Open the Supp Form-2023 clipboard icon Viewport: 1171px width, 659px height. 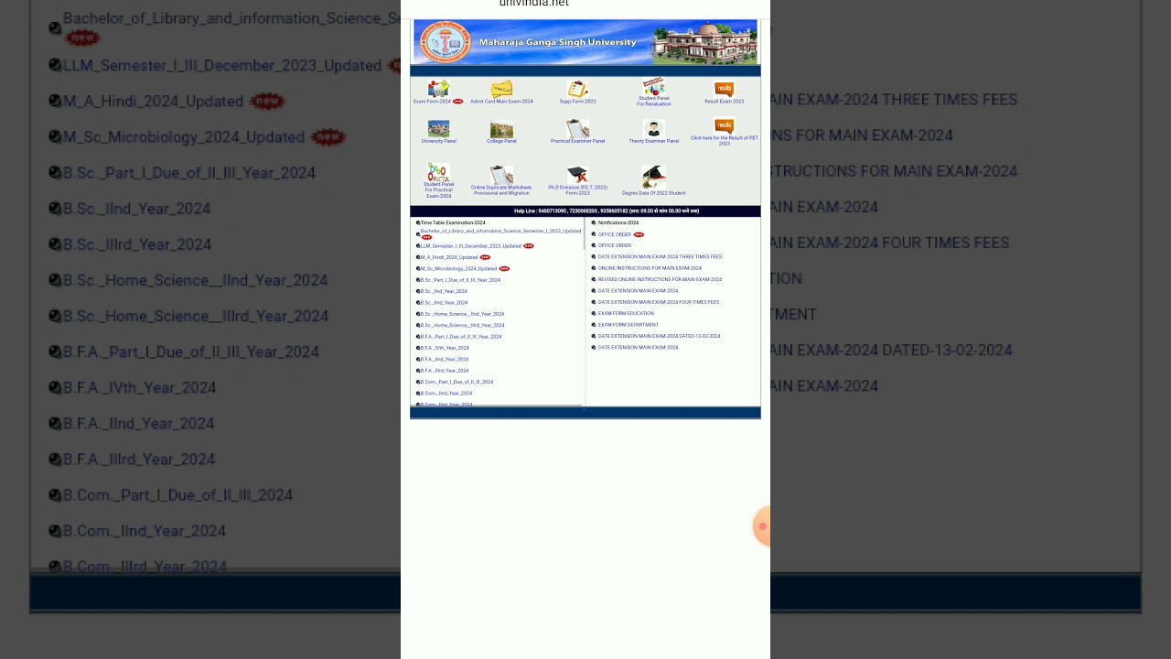tap(577, 89)
